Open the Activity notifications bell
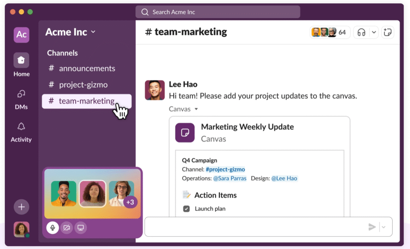This screenshot has width=410, height=249. click(21, 127)
